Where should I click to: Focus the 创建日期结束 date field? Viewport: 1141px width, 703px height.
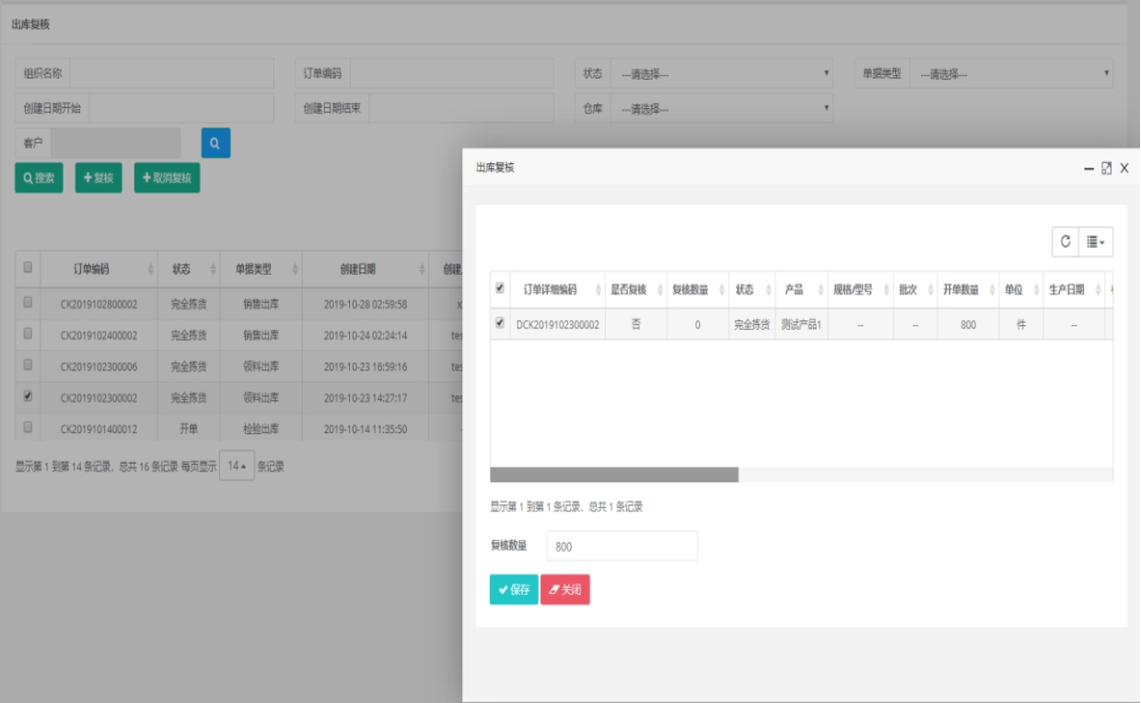tap(461, 108)
